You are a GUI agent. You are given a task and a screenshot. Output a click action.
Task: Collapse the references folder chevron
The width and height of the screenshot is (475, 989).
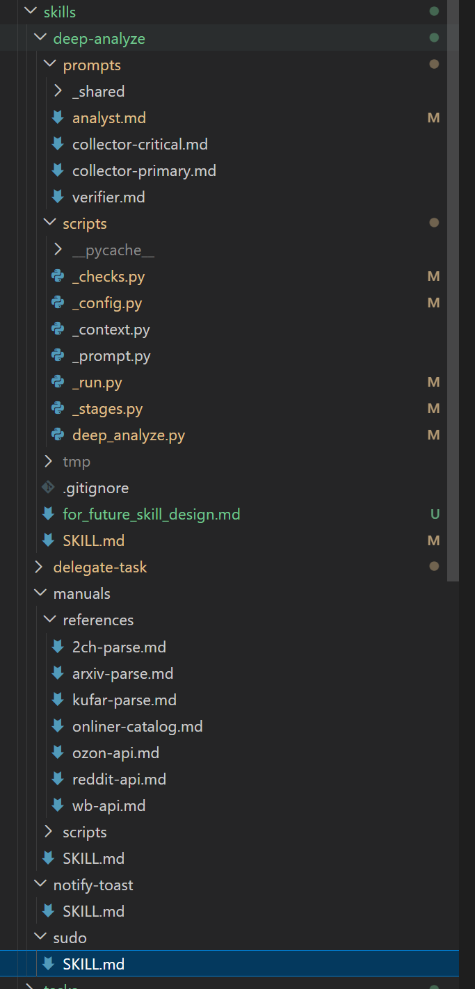point(49,620)
